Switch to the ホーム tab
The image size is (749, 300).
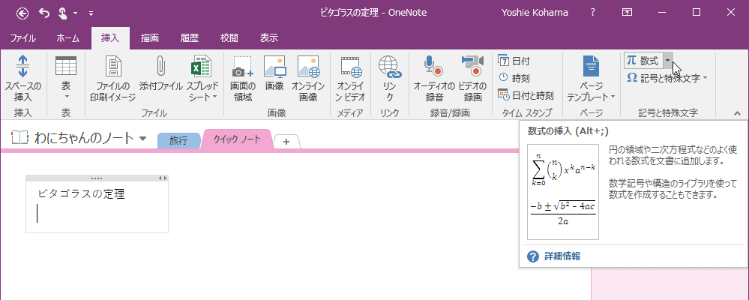tap(67, 38)
